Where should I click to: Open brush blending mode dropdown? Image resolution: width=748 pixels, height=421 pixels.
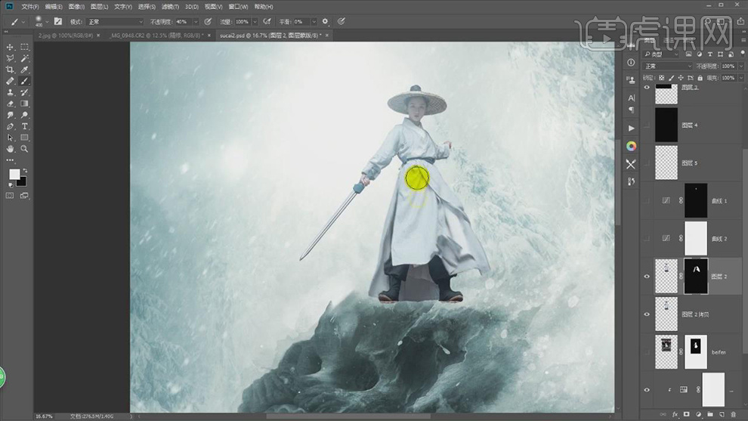[115, 22]
